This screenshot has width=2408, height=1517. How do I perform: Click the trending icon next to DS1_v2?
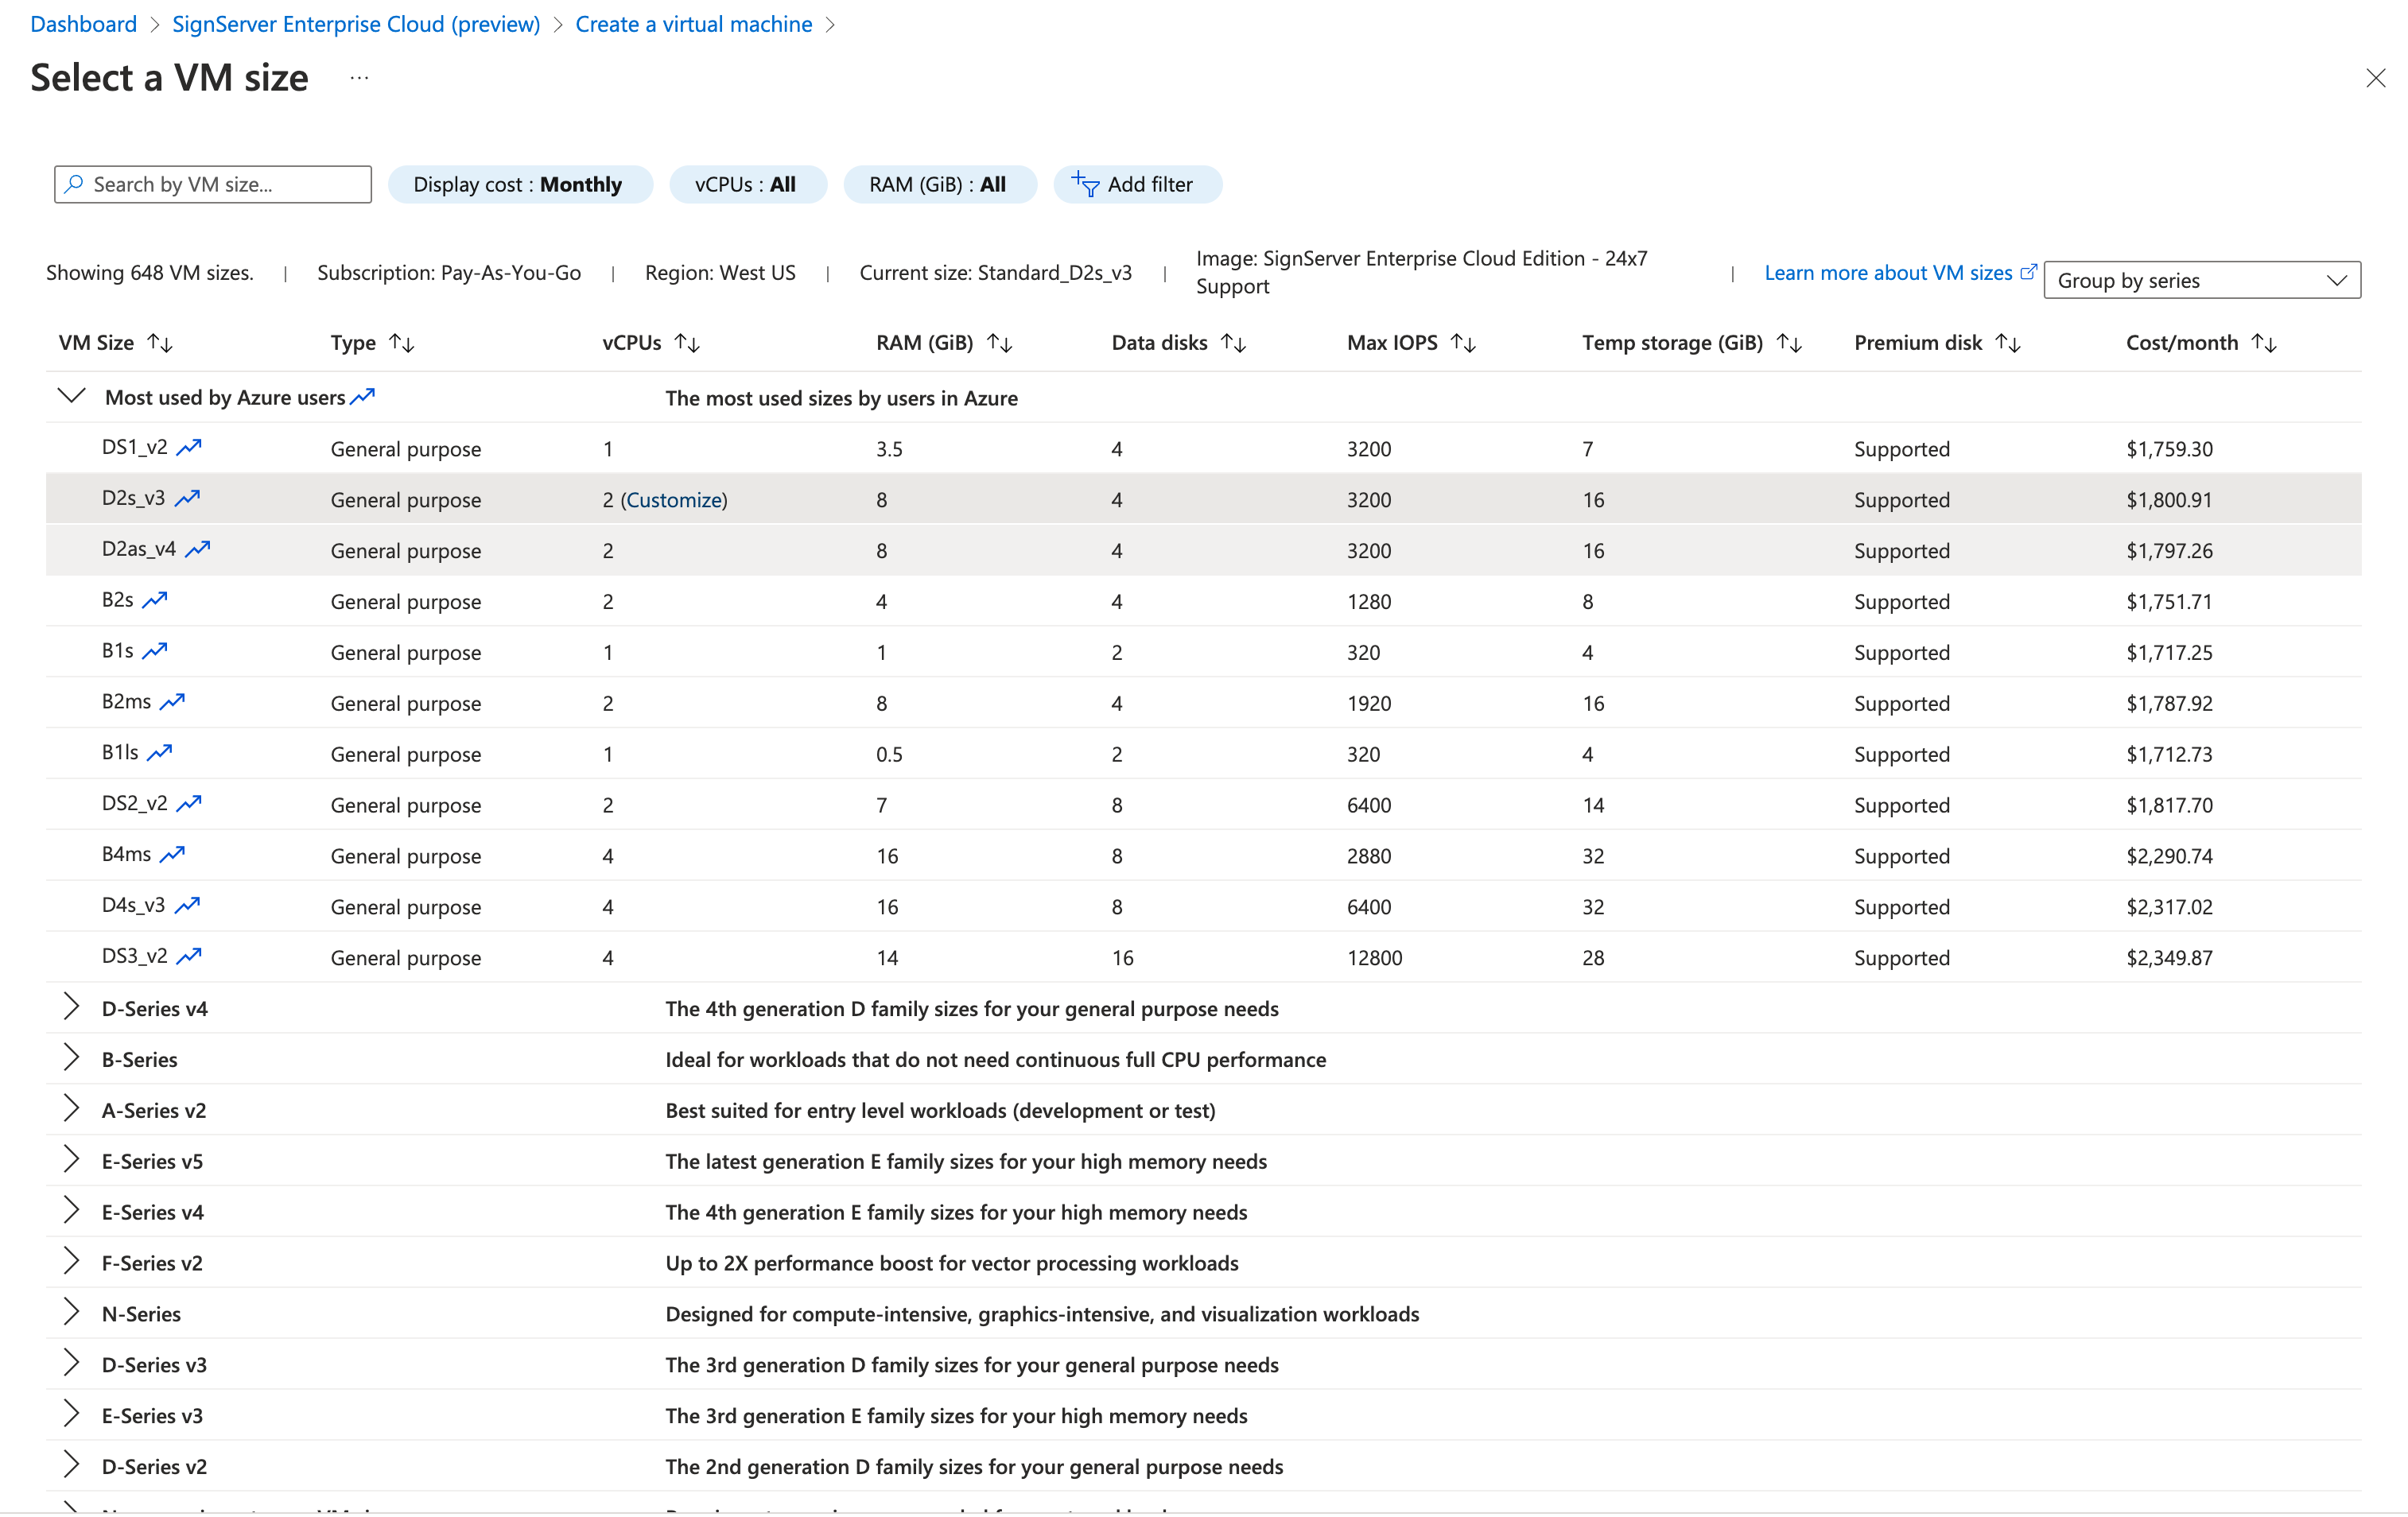(188, 447)
